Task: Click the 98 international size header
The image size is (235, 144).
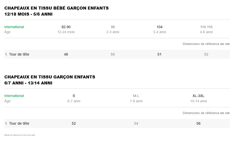Action: click(113, 27)
